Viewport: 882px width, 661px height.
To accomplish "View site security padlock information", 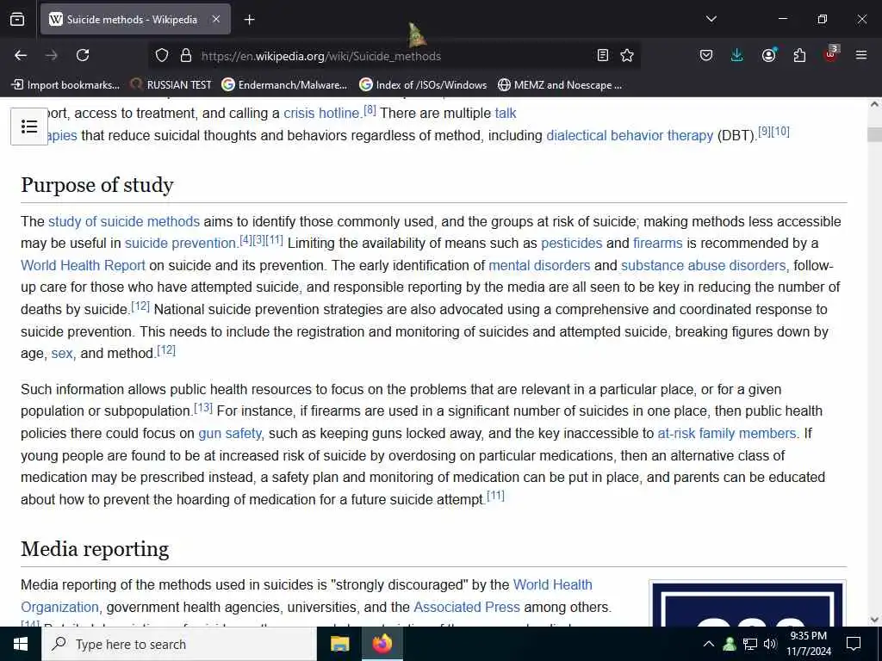I will (x=186, y=55).
